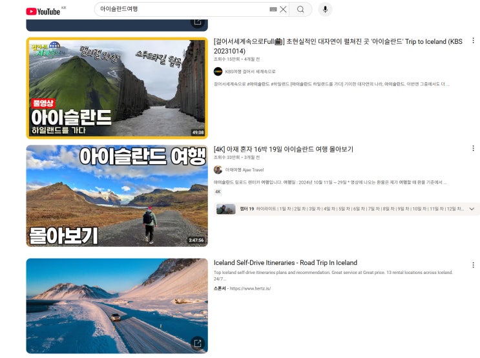480x358 pixels.
Task: Go to the YouTube home logo
Action: coord(43,12)
